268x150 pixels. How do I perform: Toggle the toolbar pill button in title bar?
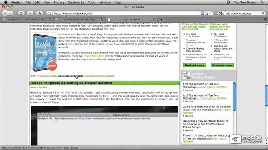coord(265,7)
